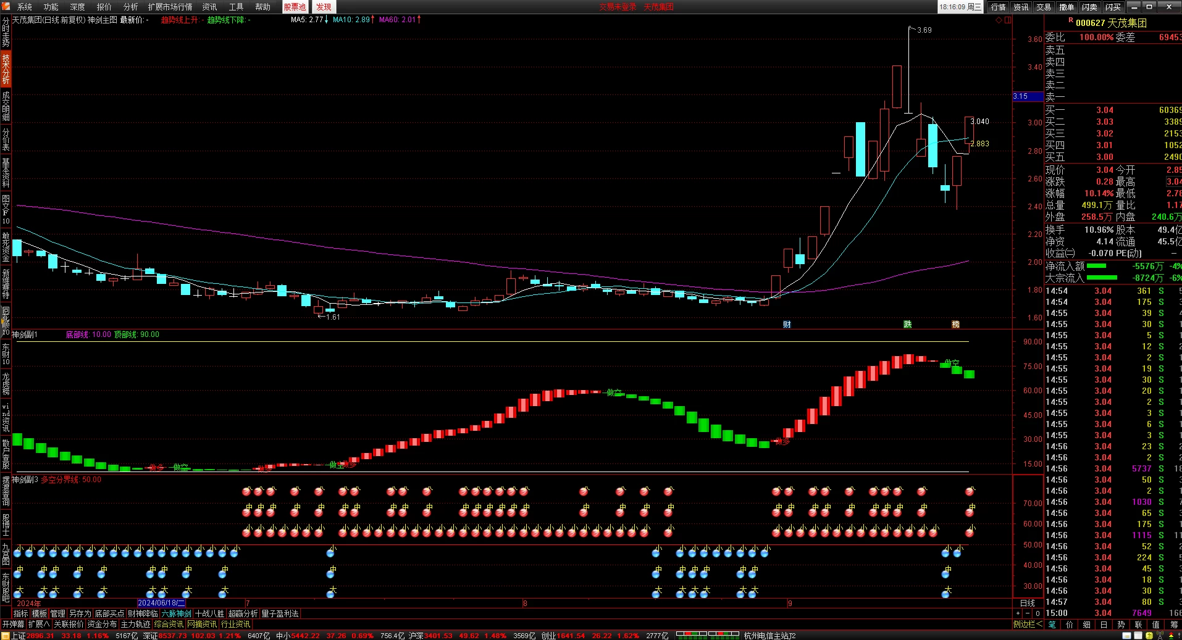Image resolution: width=1182 pixels, height=640 pixels.
Task: Select the highlighted 2024/06/18 date marker
Action: click(x=161, y=603)
